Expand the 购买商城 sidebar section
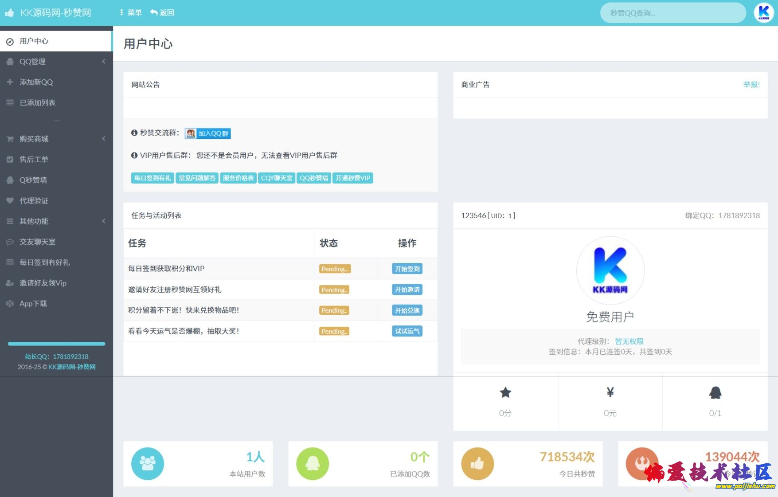Image resolution: width=778 pixels, height=497 pixels. (x=56, y=139)
